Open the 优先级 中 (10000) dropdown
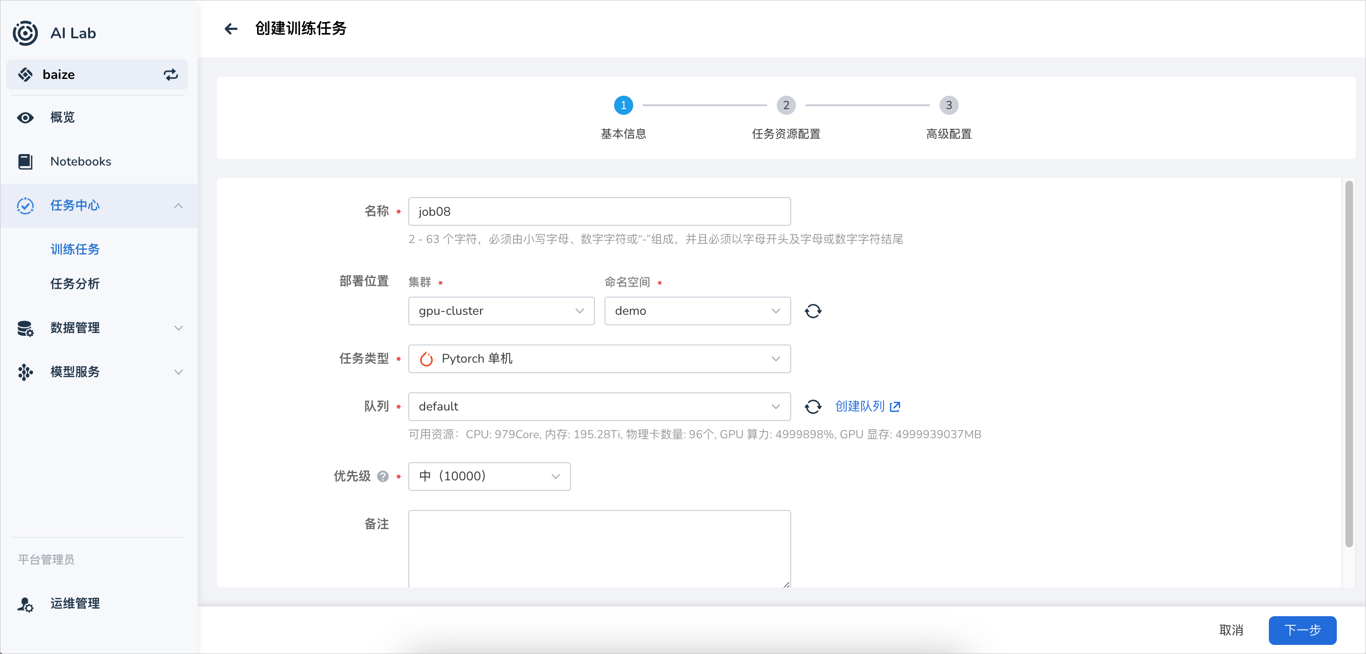1366x654 pixels. click(490, 477)
